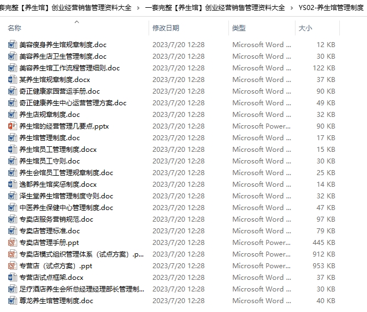Sort by the 大小 column header

[x=305, y=28]
